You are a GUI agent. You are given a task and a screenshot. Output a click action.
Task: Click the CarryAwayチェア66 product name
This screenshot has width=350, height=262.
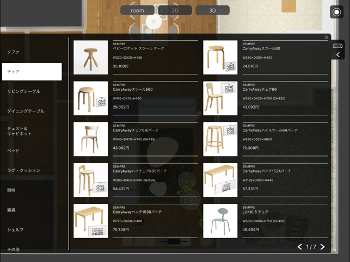click(x=260, y=89)
